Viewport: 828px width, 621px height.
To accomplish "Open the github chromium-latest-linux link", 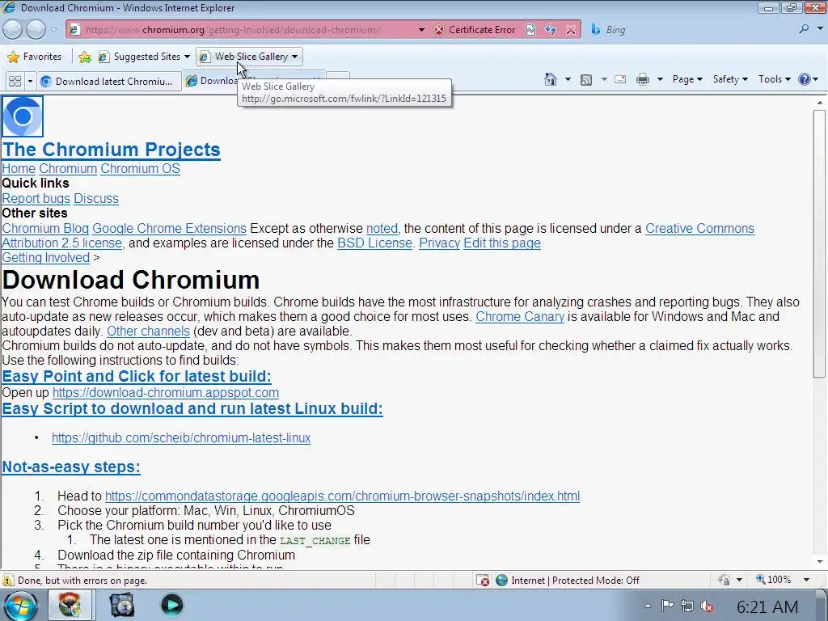I will (181, 437).
